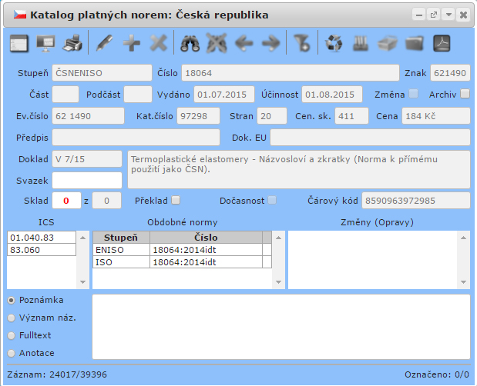Select ICS entry 01.040.83
The width and height of the screenshot is (477, 386).
tap(42, 238)
